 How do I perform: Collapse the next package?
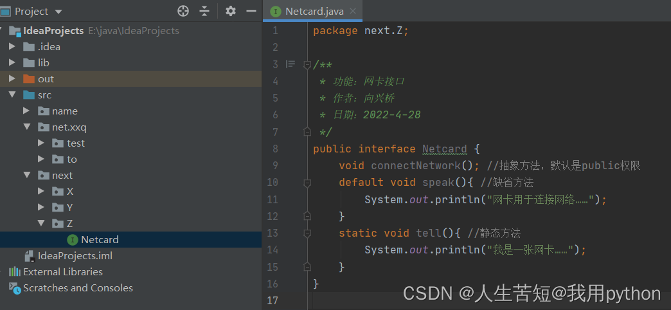click(x=26, y=175)
